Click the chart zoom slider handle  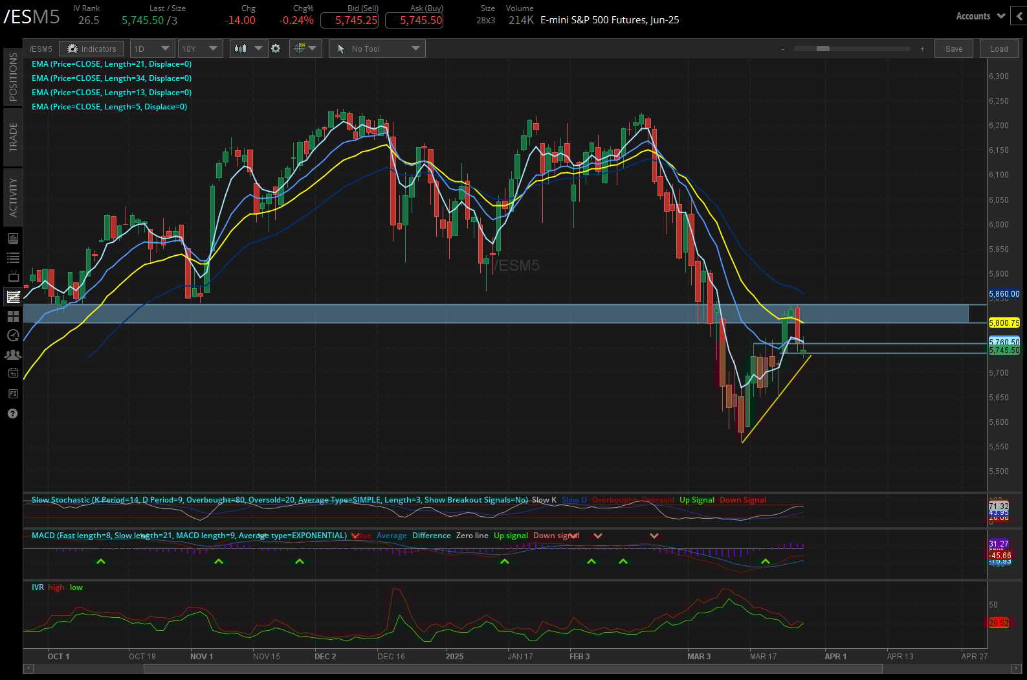[823, 49]
